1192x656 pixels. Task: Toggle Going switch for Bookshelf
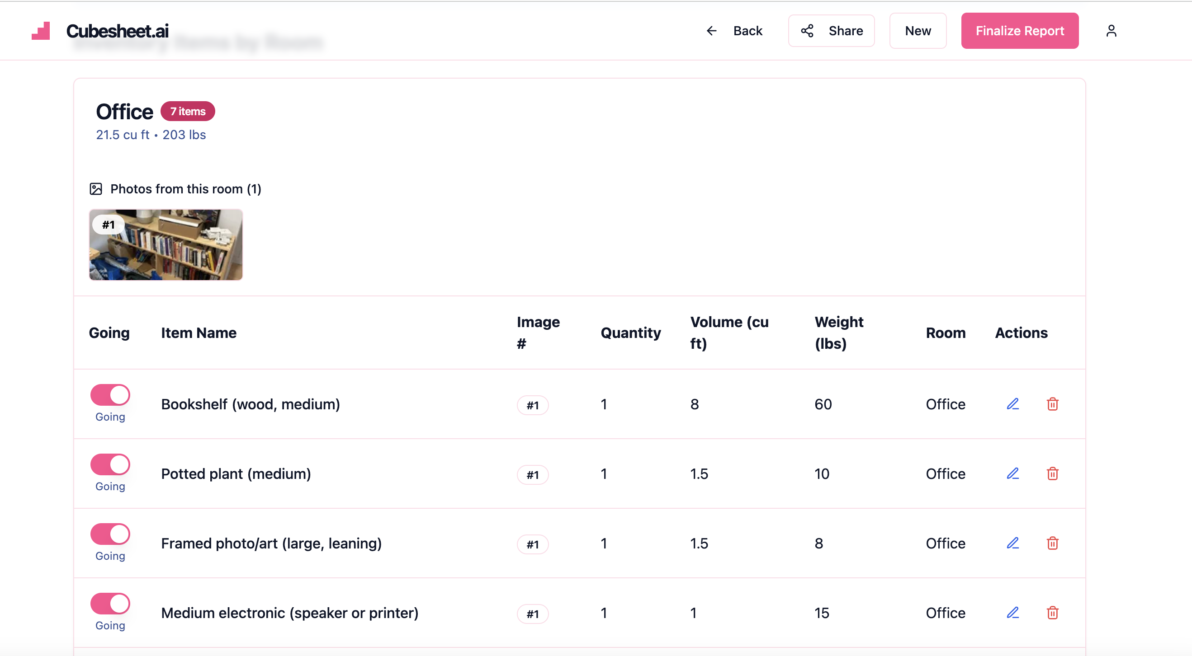(110, 395)
